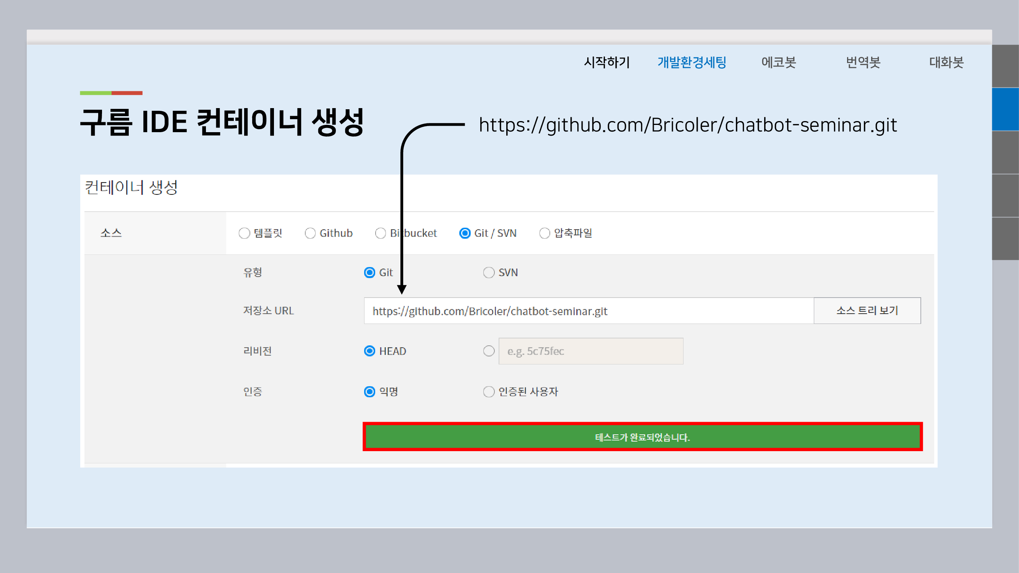Go to the 번역봇 tab
Image resolution: width=1019 pixels, height=573 pixels.
(863, 62)
